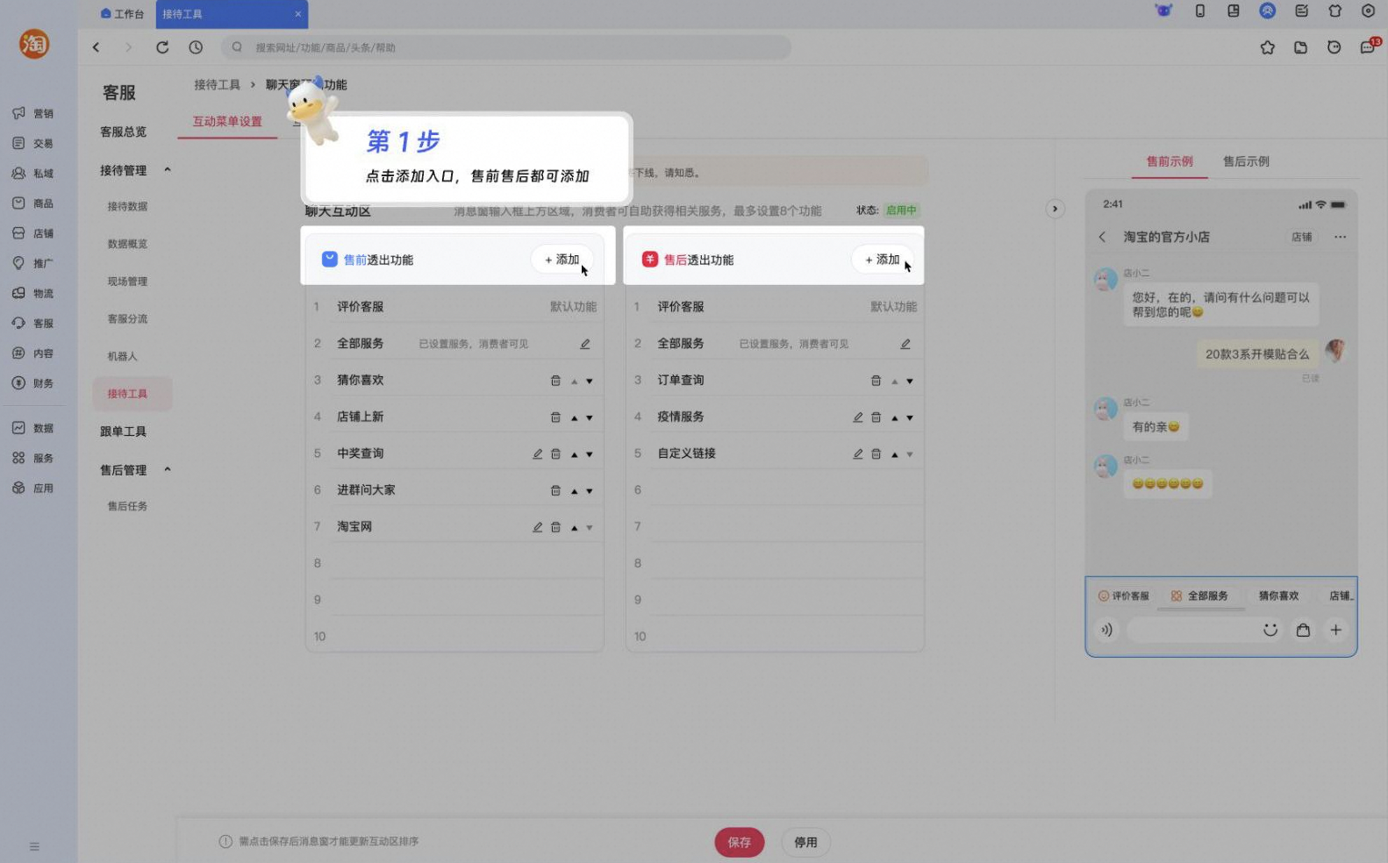Tap 全部服务 shortcut in phone preview
The image size is (1388, 863).
point(1199,596)
